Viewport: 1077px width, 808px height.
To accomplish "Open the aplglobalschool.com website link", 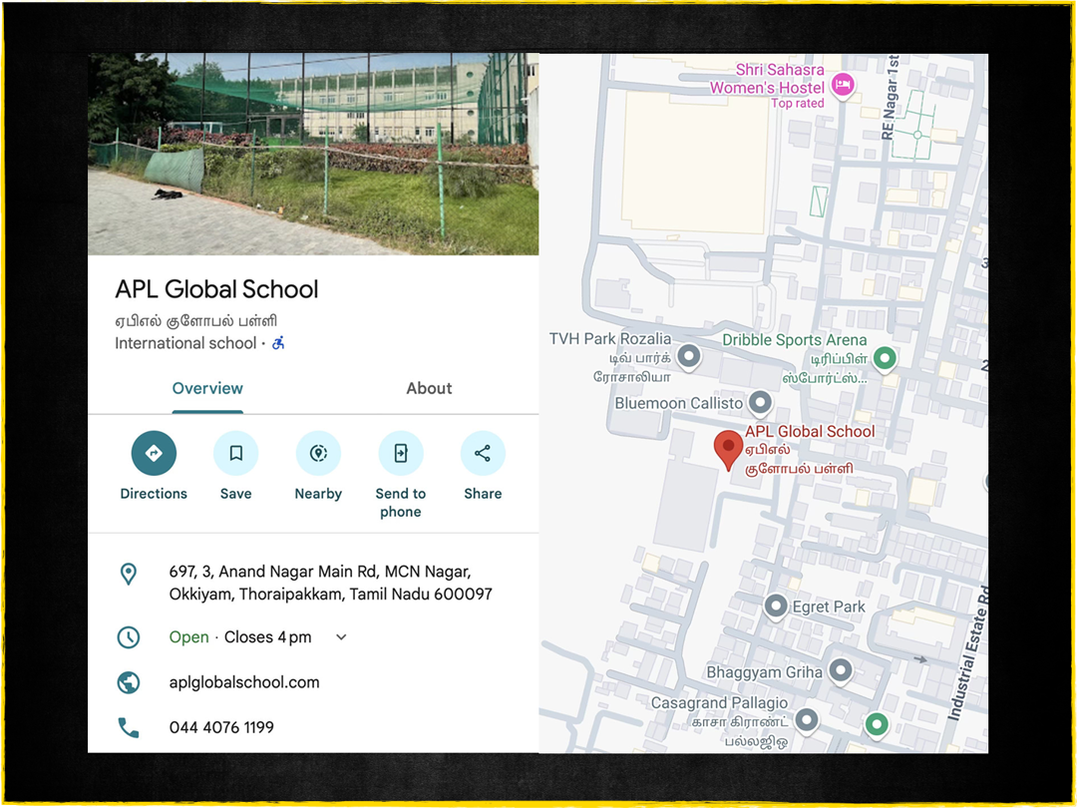I will pyautogui.click(x=244, y=683).
